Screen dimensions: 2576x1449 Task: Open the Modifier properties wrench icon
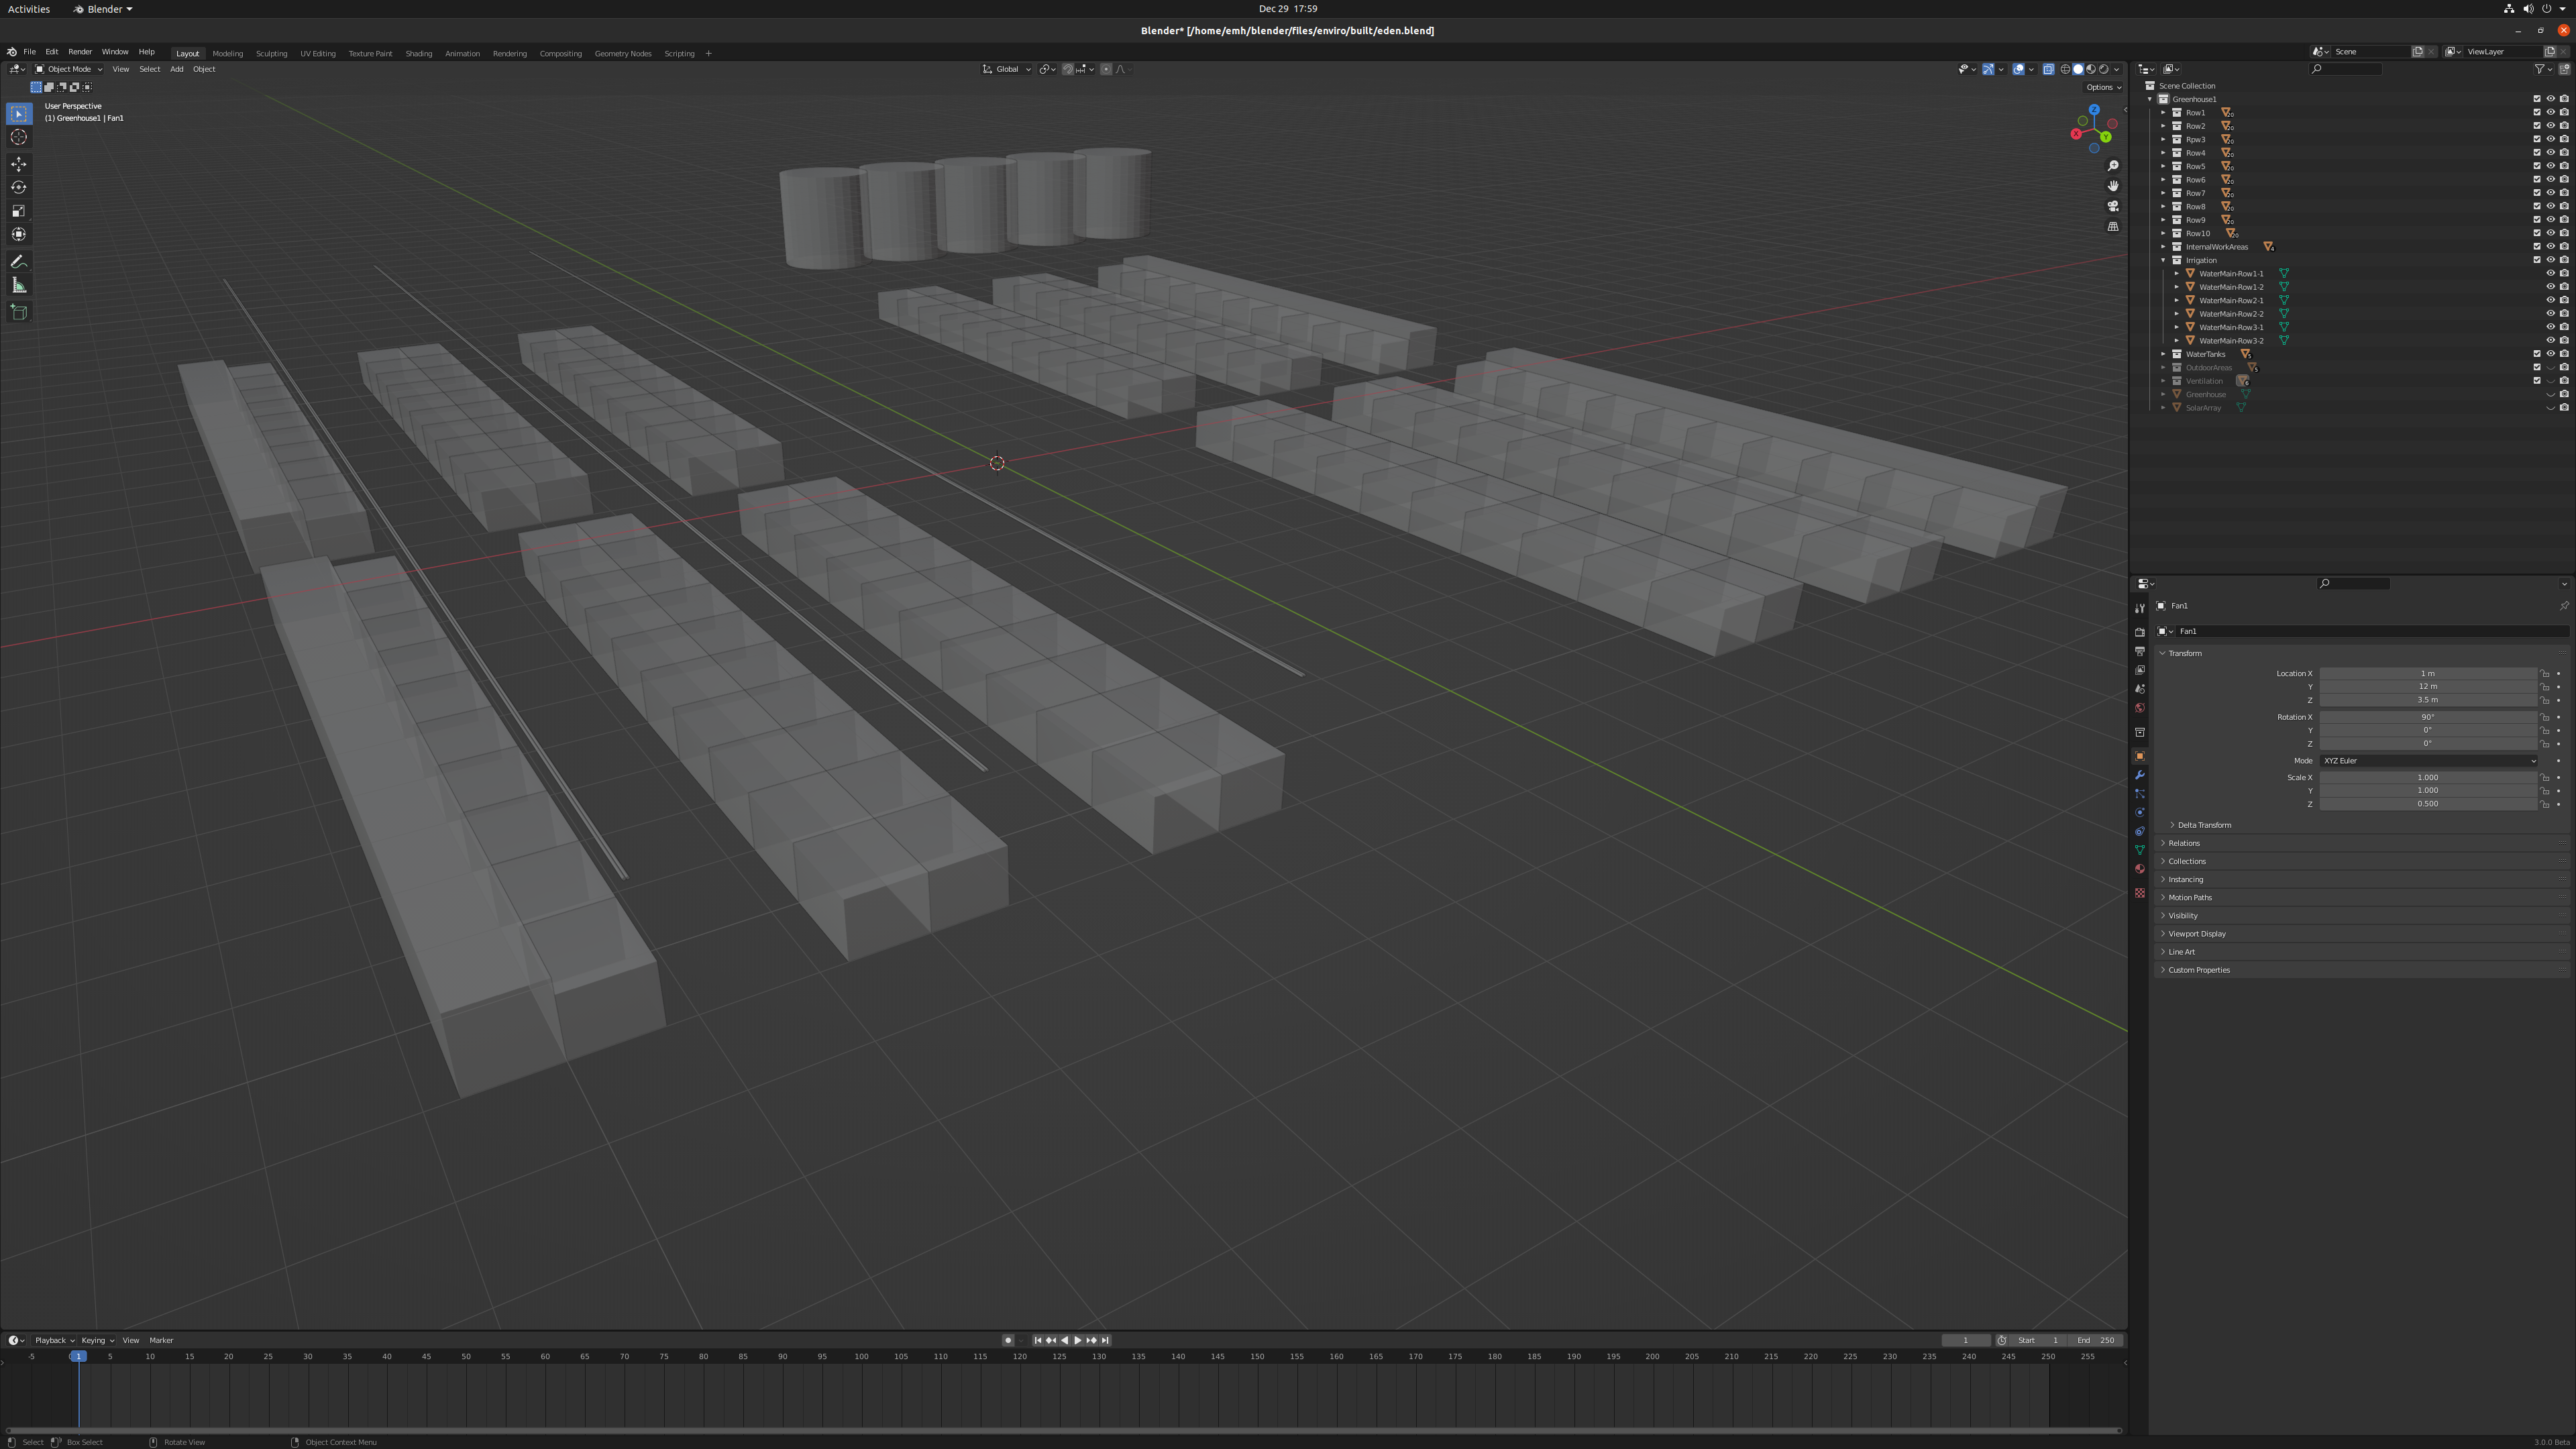point(2139,775)
